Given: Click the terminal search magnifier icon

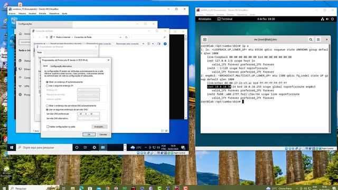Looking at the screenshot, I should (311, 40).
